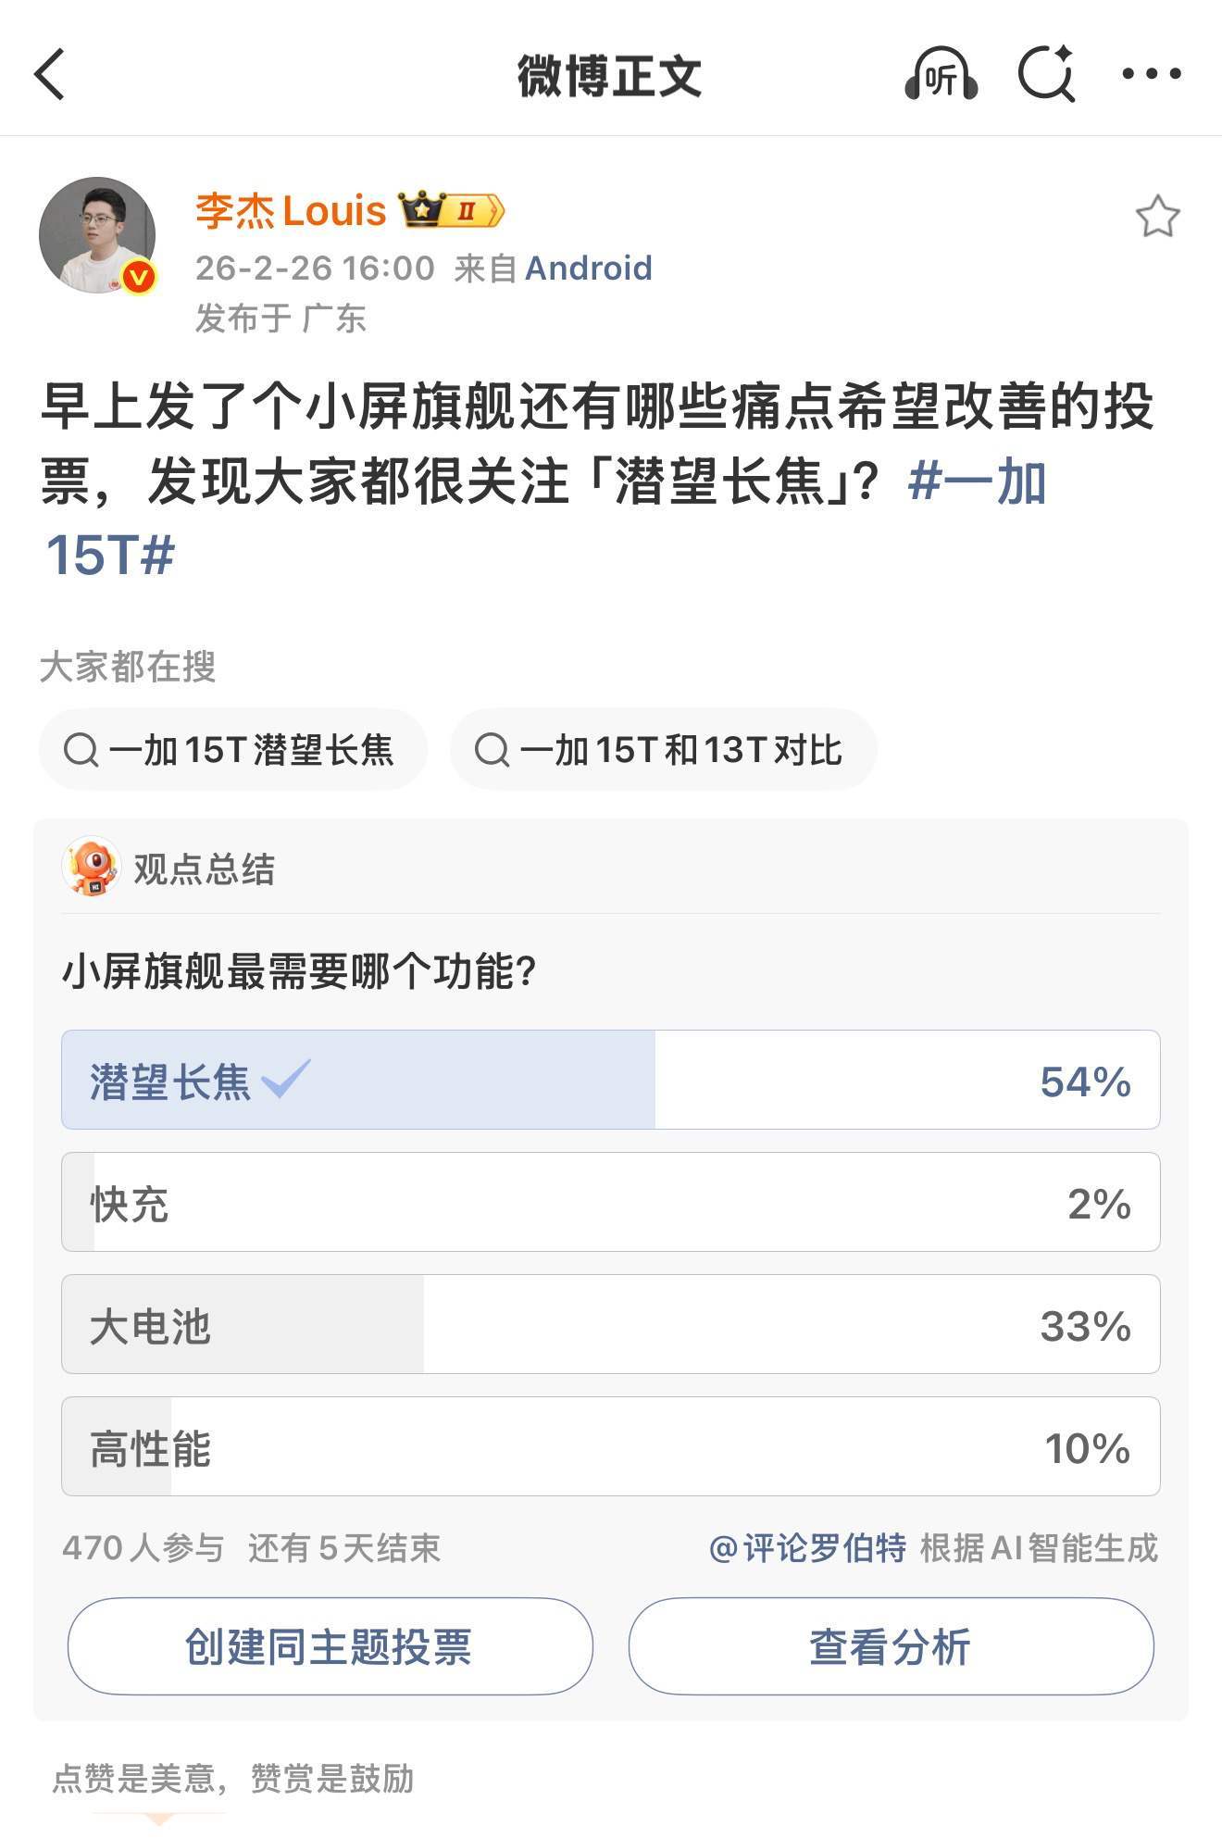Select the 高性能 poll option
This screenshot has width=1222, height=1838.
coord(610,1446)
